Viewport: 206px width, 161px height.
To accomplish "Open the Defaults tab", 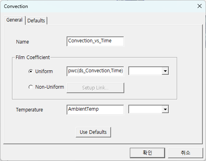I will coord(36,21).
